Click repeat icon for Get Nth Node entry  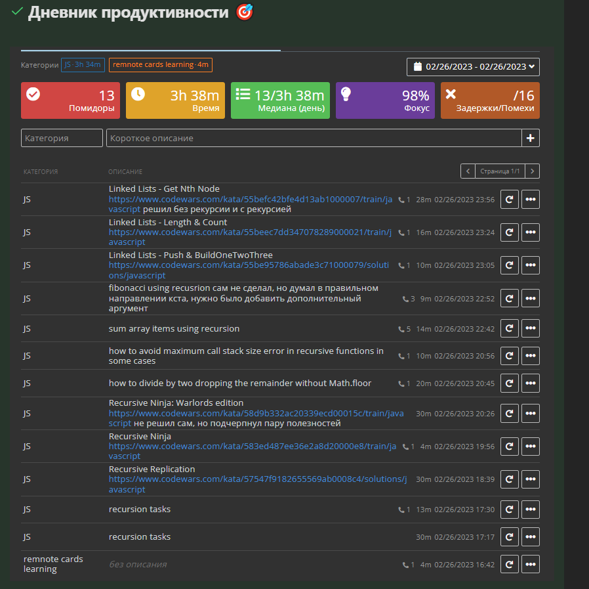510,200
